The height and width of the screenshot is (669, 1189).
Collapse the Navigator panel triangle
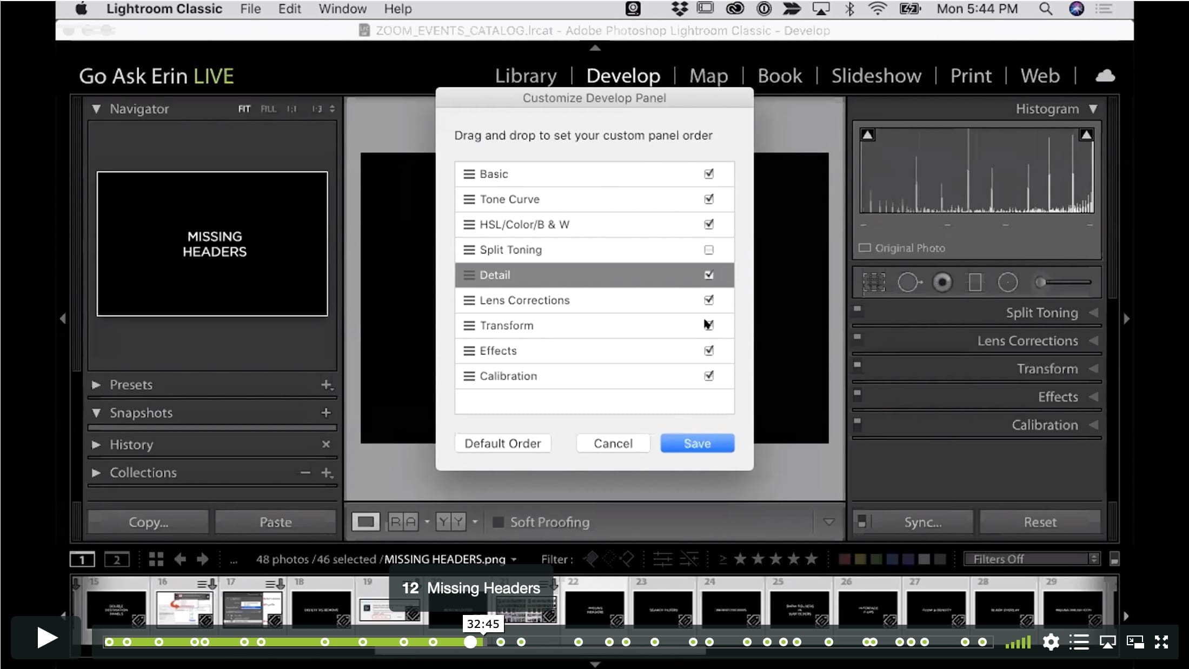tap(96, 109)
